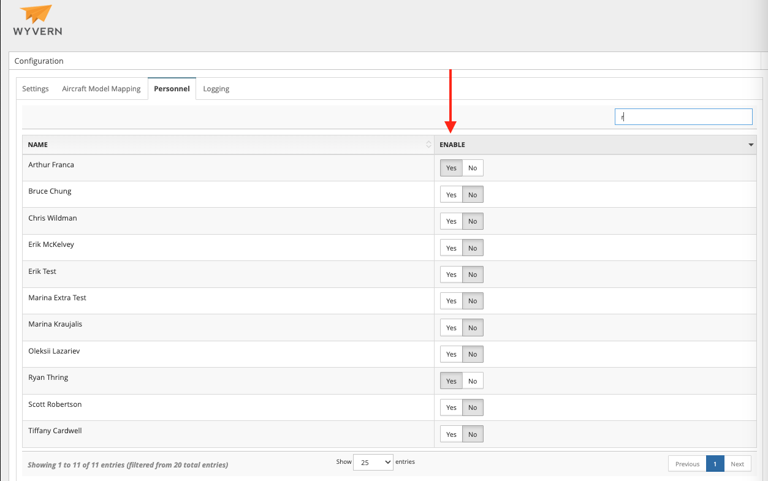Screen dimensions: 768x481
Task: Open the Show entries count dropdown
Action: 373,463
